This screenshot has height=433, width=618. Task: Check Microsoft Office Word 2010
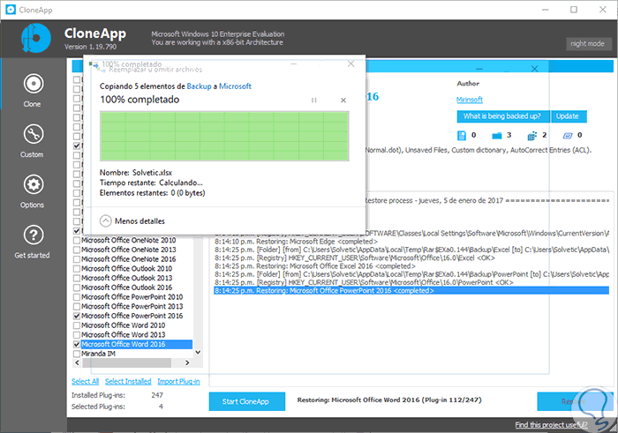[x=77, y=325]
